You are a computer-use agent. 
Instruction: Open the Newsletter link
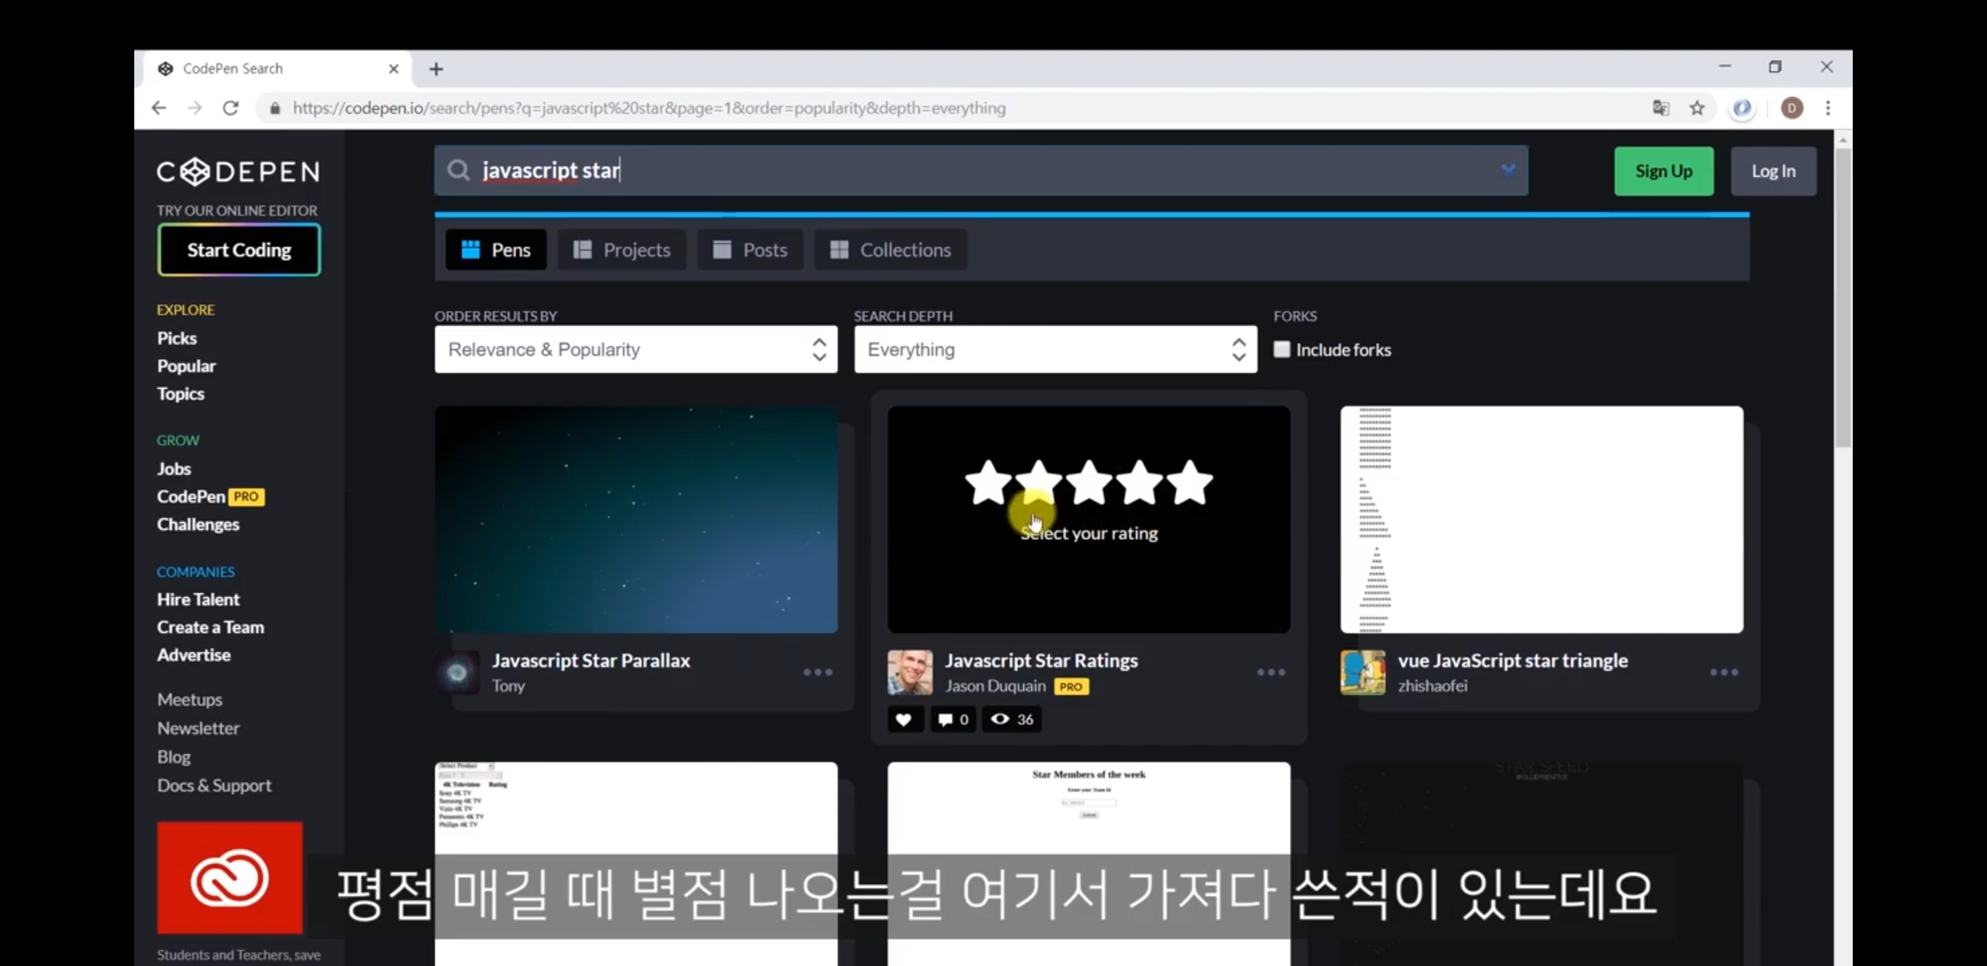click(198, 728)
